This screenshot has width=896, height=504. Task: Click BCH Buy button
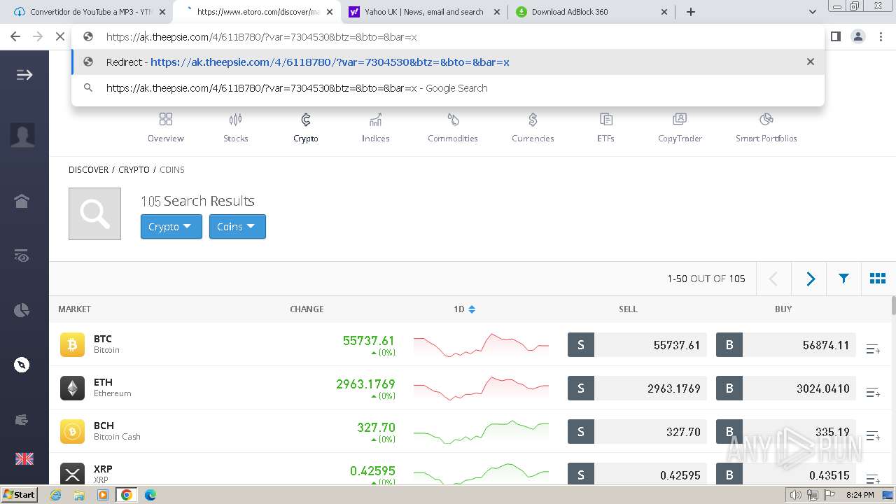coord(785,432)
